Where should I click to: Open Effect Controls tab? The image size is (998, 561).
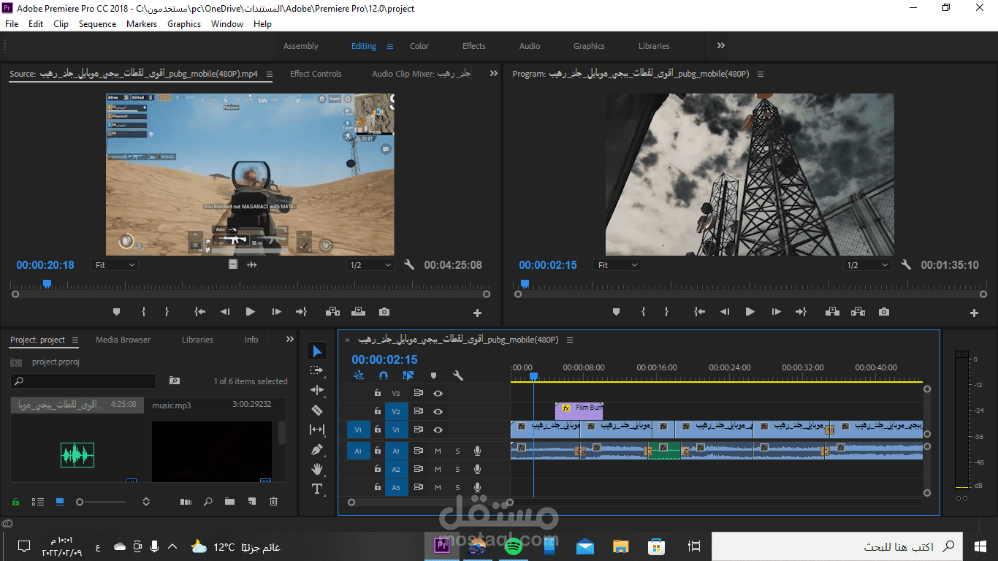point(316,74)
